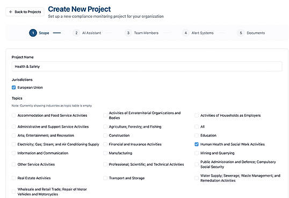The height and width of the screenshot is (198, 289).
Task: Click the Topics section label
Action: point(17,98)
